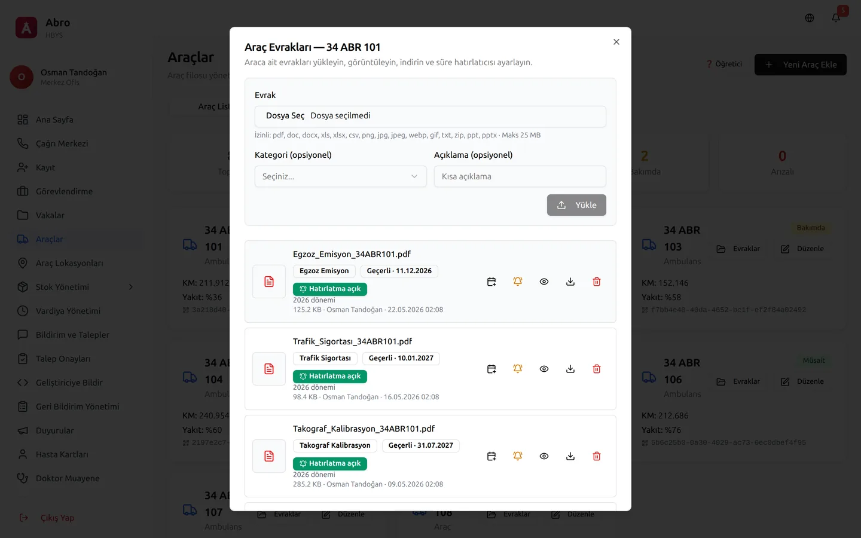The height and width of the screenshot is (538, 861).
Task: Delete the Egzoz_Emisyon_34ABR101.pdf document
Action: [x=597, y=282]
